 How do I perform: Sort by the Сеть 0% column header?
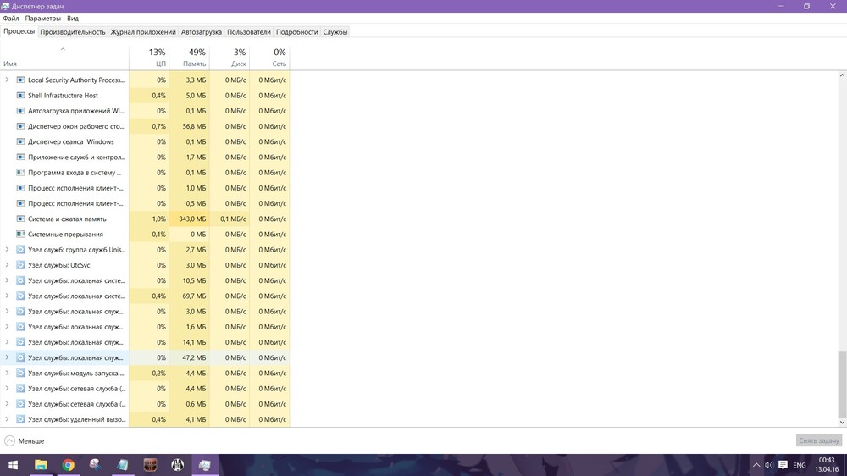pos(269,58)
